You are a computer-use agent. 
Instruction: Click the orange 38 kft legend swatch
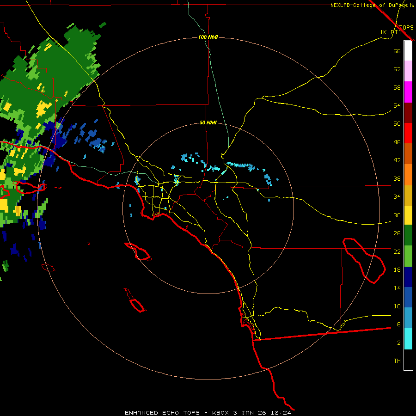tap(408, 175)
